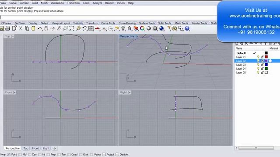Click the Document Properties icon
The height and width of the screenshot is (157, 280).
[x=14, y=28]
